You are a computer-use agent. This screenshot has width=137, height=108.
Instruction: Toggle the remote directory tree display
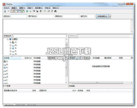[x=19, y=11]
